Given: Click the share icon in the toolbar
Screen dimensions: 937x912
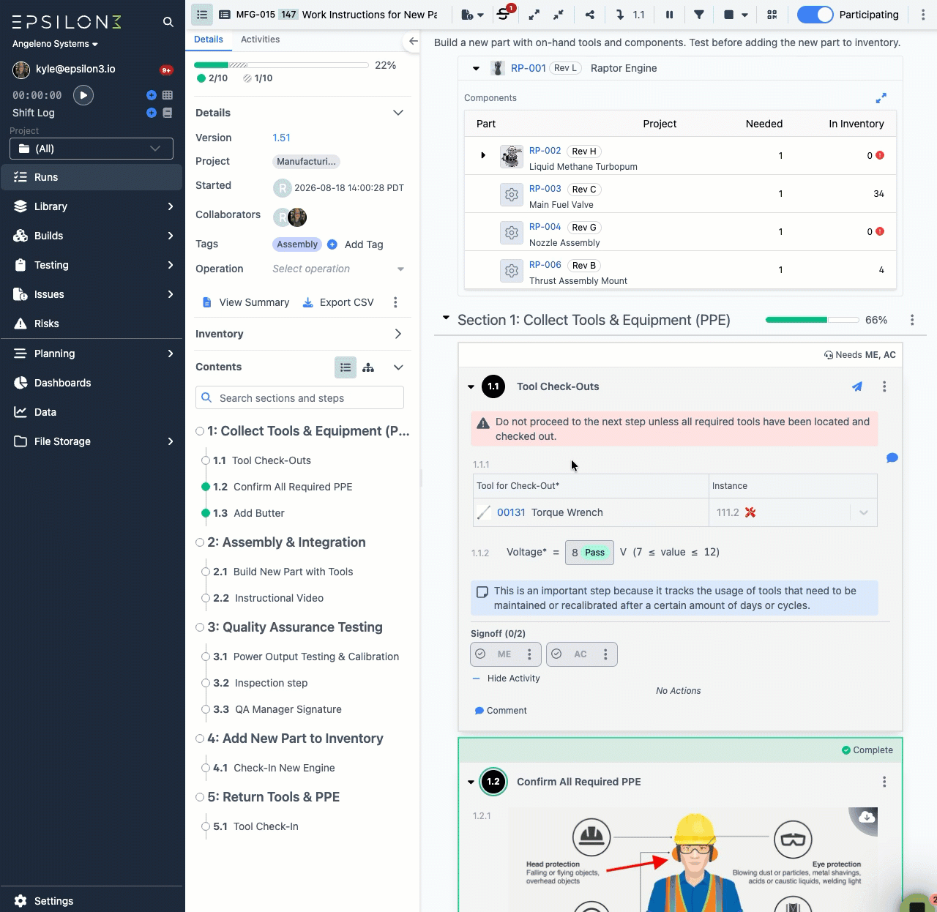Looking at the screenshot, I should [590, 15].
